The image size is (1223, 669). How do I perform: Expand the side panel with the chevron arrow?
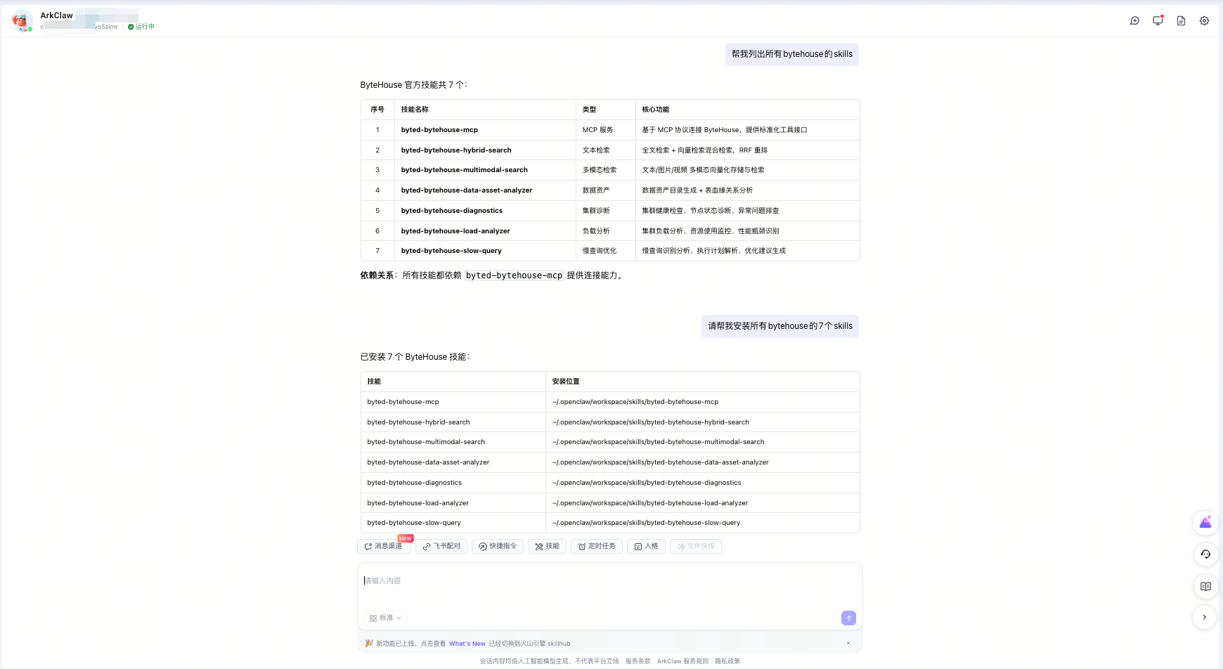click(1205, 617)
